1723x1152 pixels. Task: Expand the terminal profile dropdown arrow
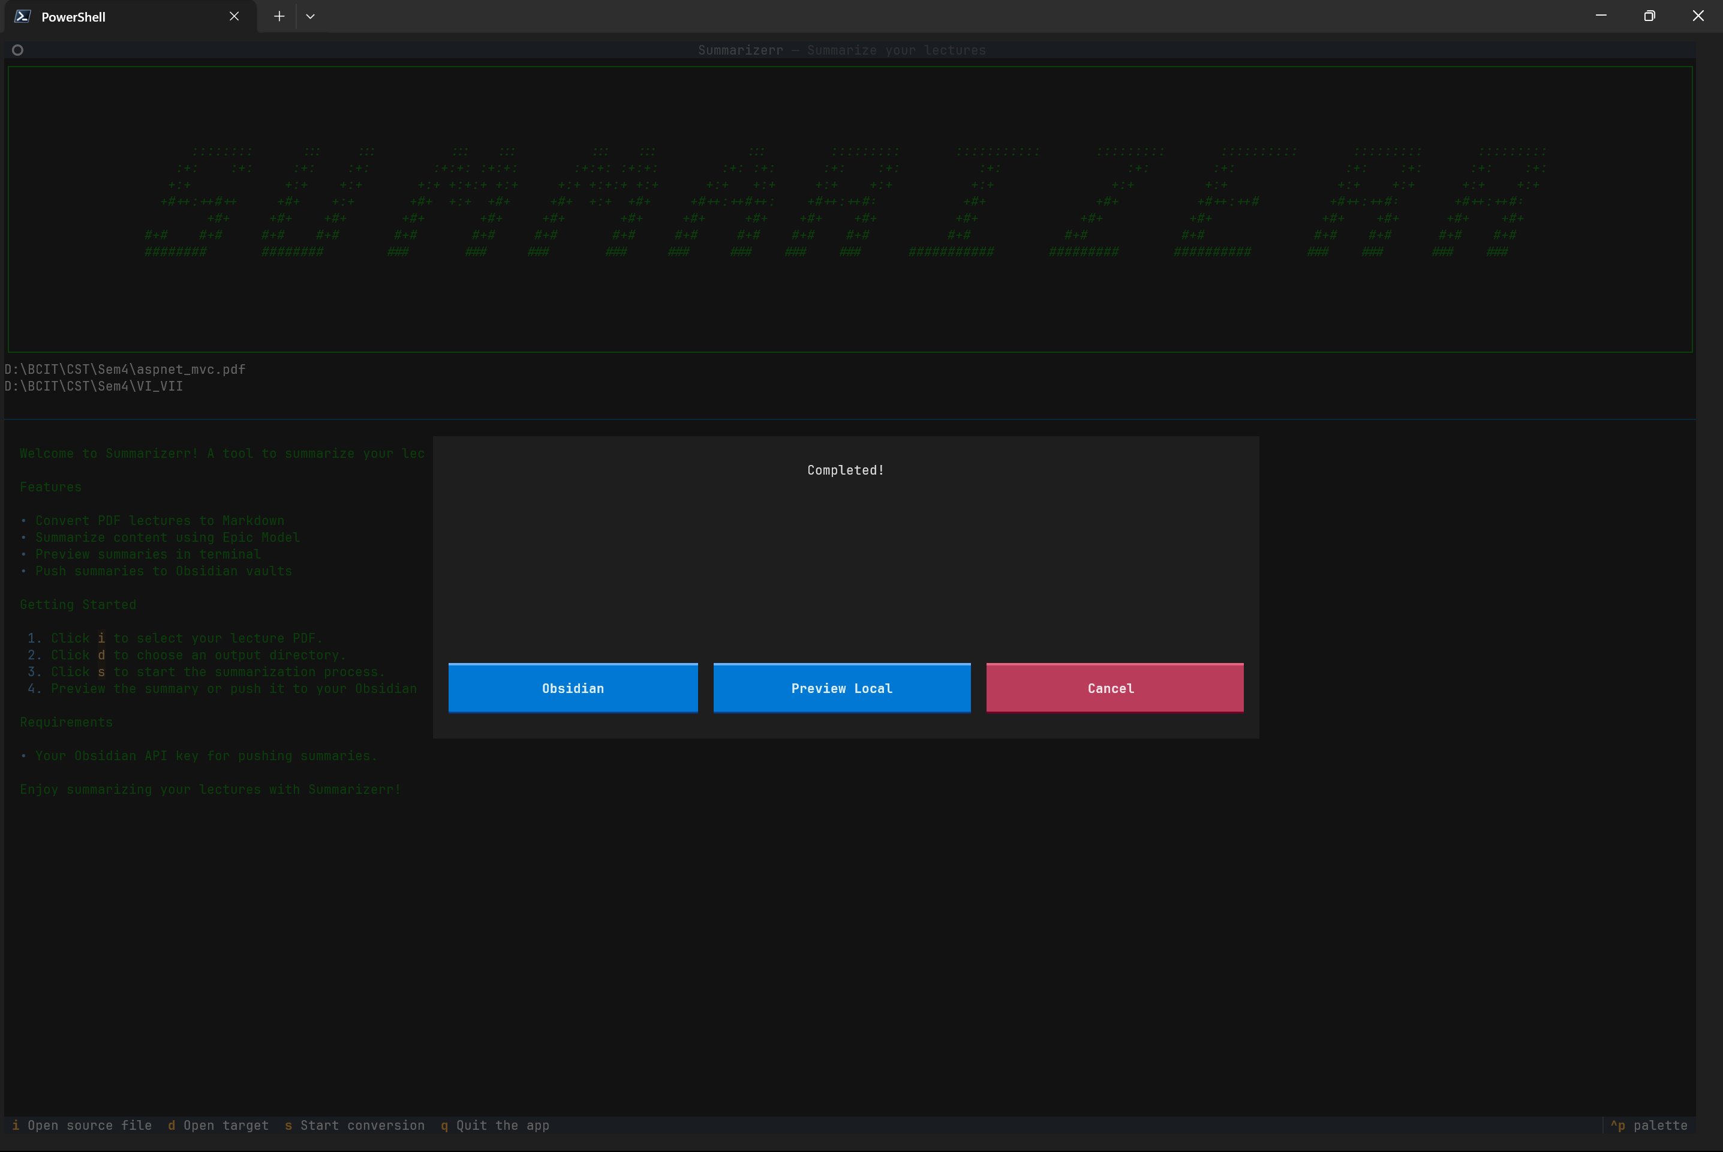pyautogui.click(x=311, y=16)
